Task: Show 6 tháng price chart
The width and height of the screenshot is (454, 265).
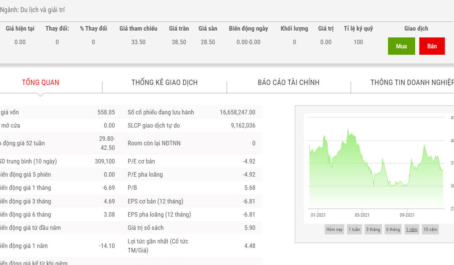Action: [x=393, y=229]
